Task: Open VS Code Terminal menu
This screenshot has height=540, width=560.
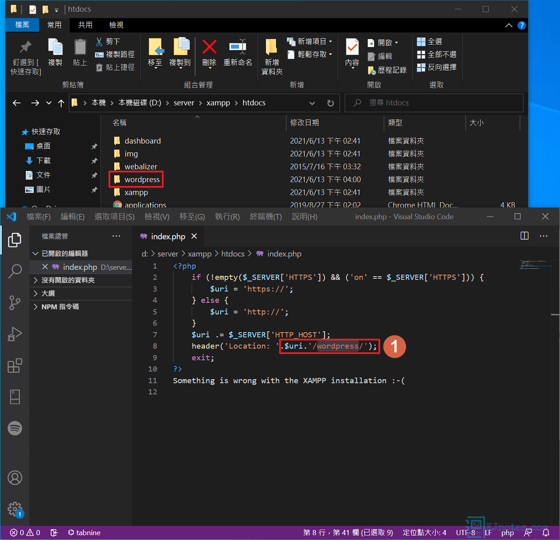Action: click(x=266, y=217)
